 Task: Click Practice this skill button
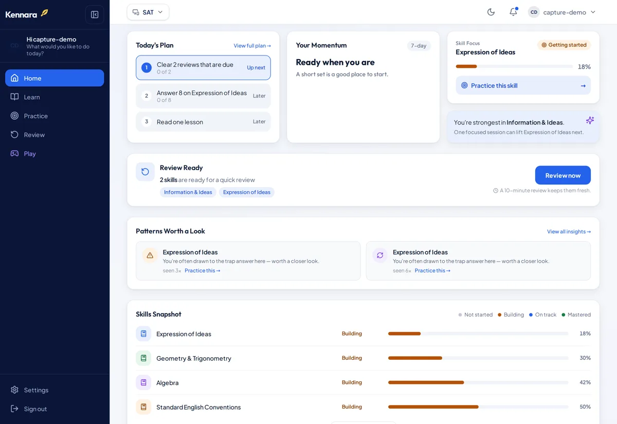tap(523, 85)
